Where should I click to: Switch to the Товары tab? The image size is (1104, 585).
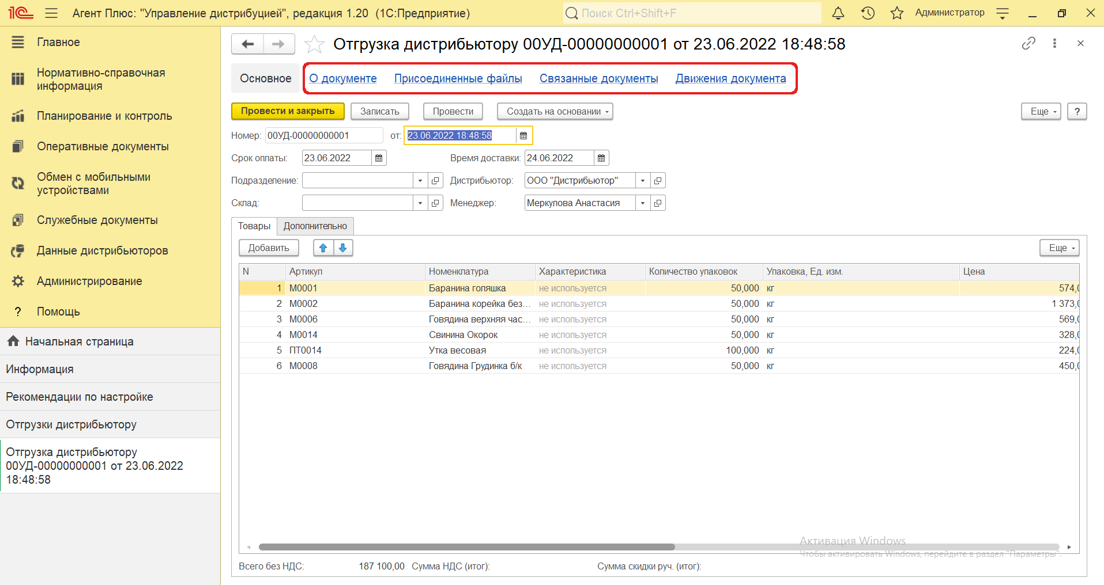coord(254,226)
